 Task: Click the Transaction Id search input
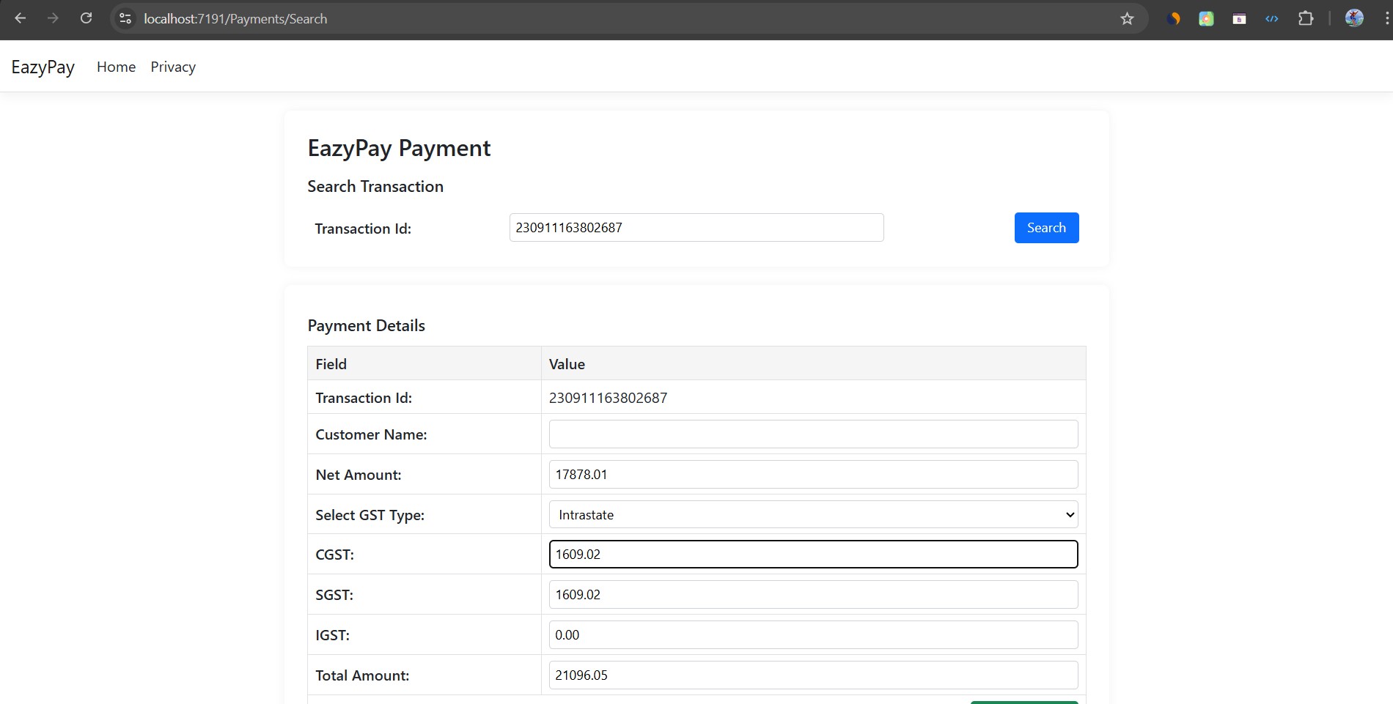coord(696,227)
